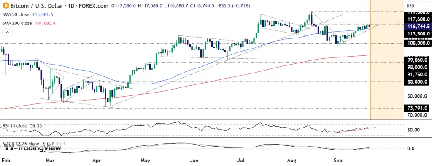Click the open price O117,580.0
Viewport: 432px width, 166px height.
pyautogui.click(x=124, y=5)
